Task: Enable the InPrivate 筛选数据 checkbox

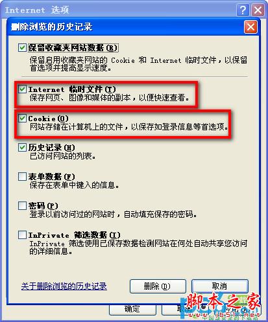Action: [22, 235]
